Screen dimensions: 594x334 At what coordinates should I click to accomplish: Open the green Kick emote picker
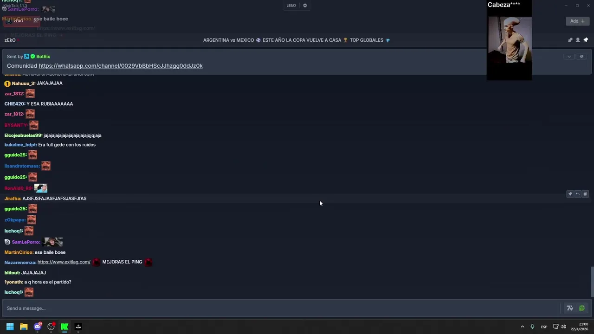581,308
